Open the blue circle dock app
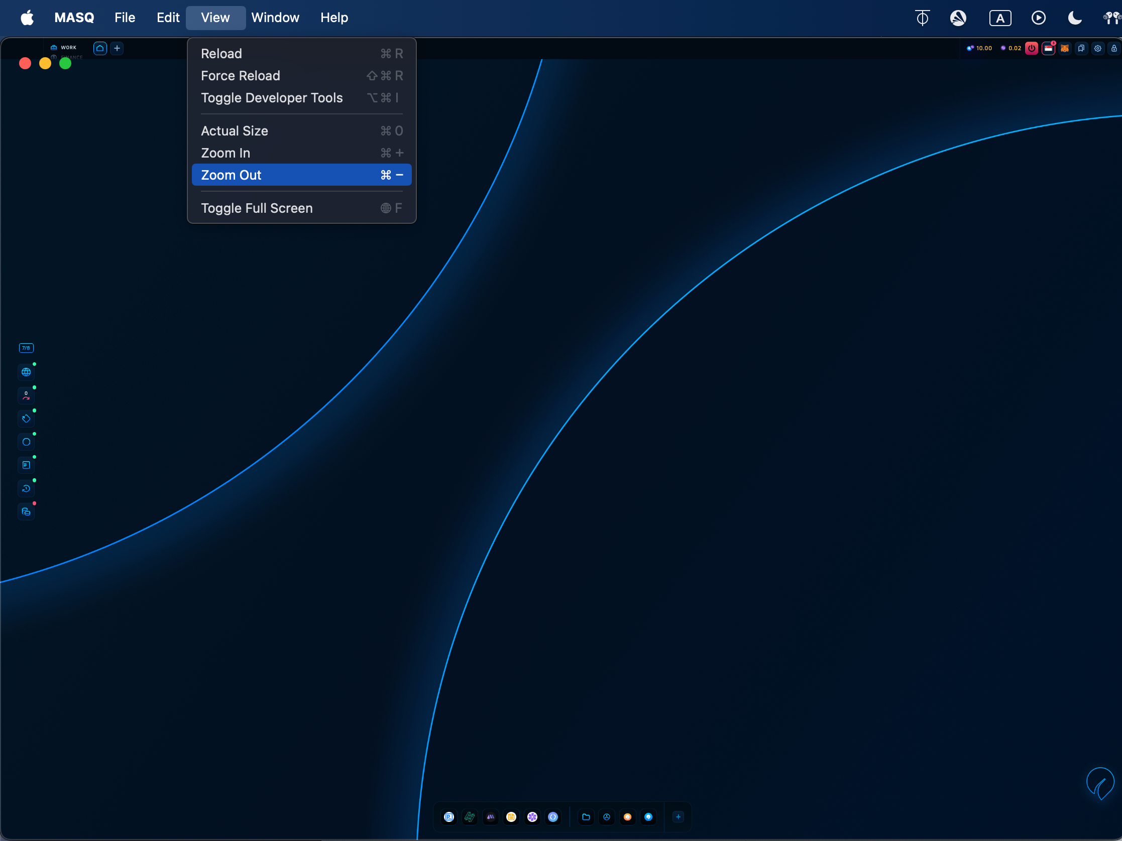This screenshot has width=1122, height=841. 648,817
